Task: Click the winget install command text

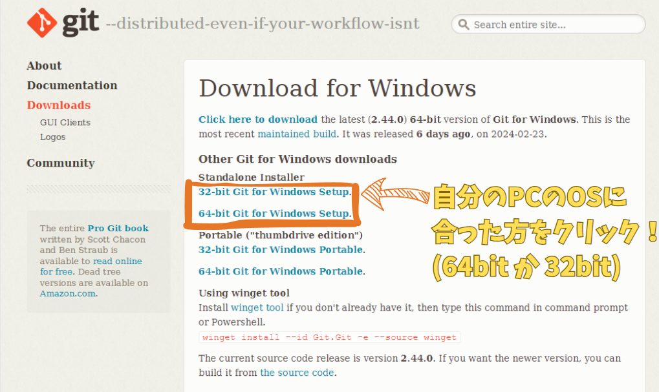Action: [329, 337]
